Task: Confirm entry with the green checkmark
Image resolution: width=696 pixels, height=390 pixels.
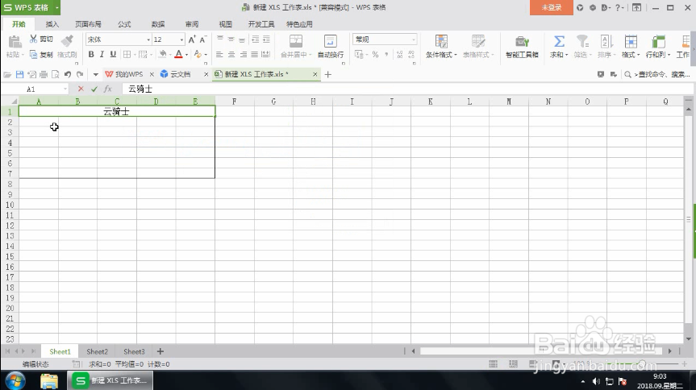Action: pyautogui.click(x=94, y=89)
